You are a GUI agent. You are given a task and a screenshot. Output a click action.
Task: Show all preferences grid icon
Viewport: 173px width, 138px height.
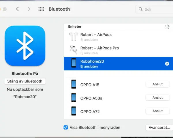click(41, 9)
